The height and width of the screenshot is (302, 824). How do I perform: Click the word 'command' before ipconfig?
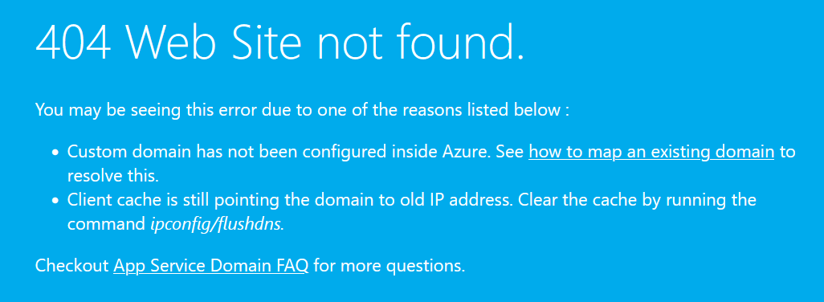pos(106,224)
